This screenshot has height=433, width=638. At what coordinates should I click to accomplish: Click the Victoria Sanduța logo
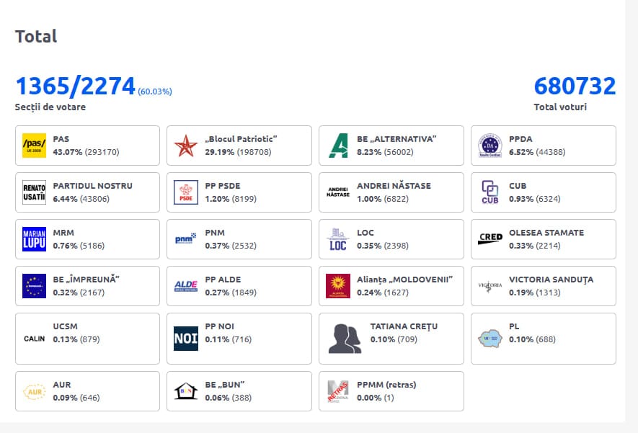click(x=490, y=286)
